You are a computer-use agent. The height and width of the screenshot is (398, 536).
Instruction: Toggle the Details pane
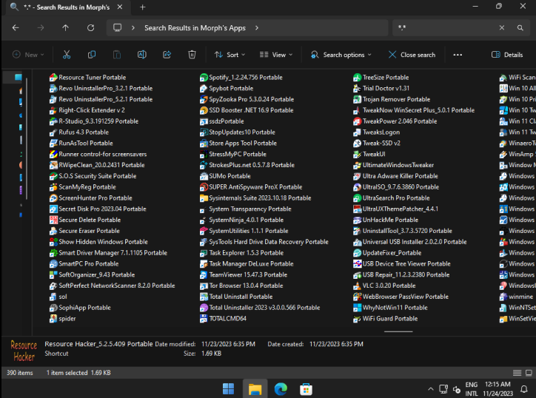(x=507, y=55)
